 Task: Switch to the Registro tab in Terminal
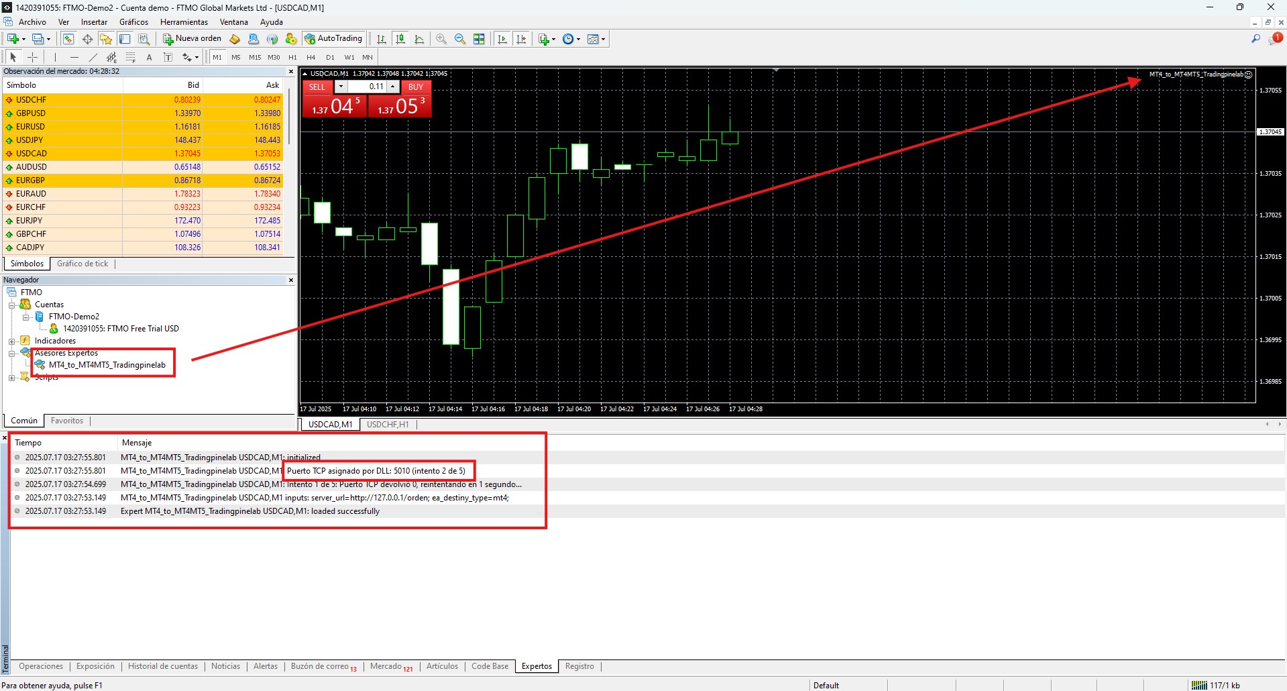[579, 666]
